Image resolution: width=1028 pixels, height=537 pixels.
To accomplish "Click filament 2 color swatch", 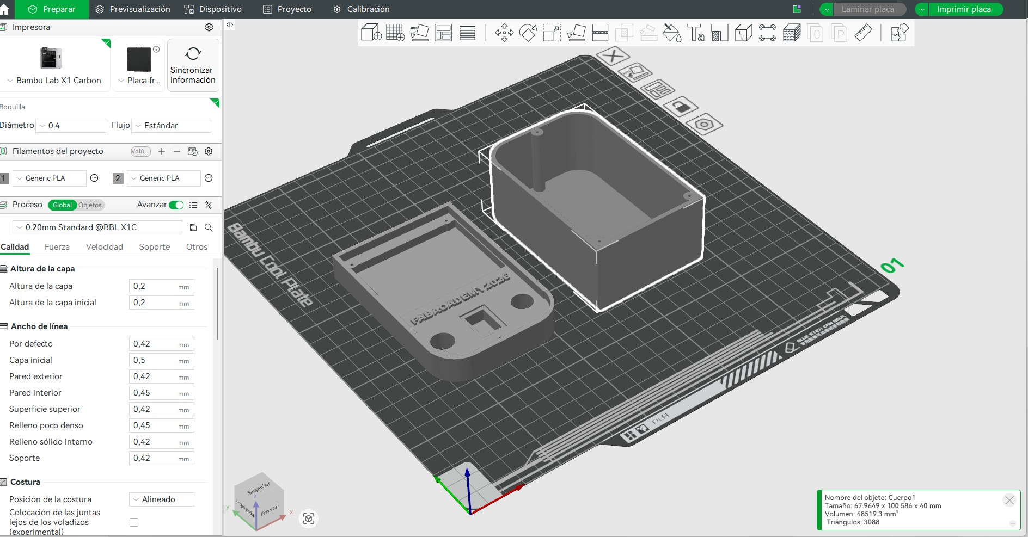I will click(x=118, y=178).
